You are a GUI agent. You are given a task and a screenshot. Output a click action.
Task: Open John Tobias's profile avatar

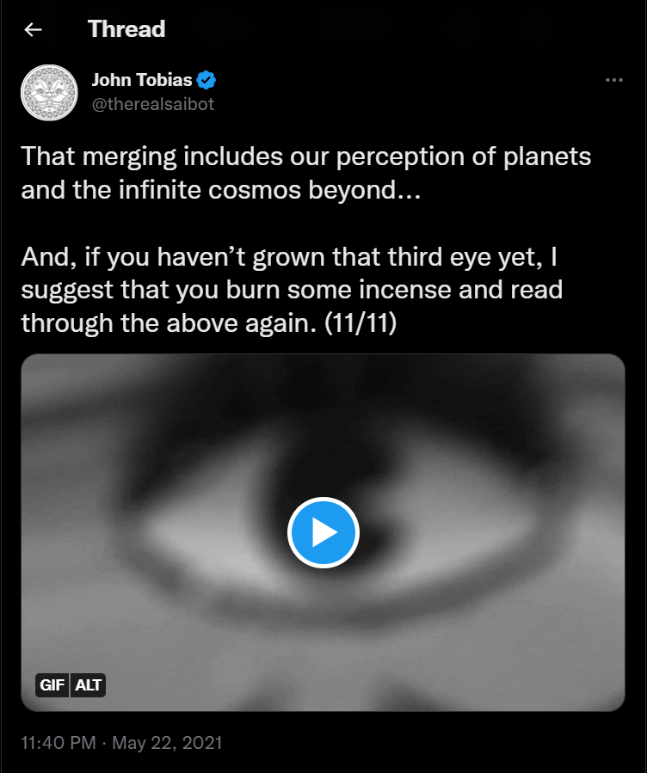click(49, 93)
